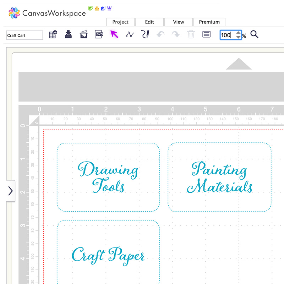Expand the left side panel arrow
Screen dimensions: 284x284
[10, 191]
